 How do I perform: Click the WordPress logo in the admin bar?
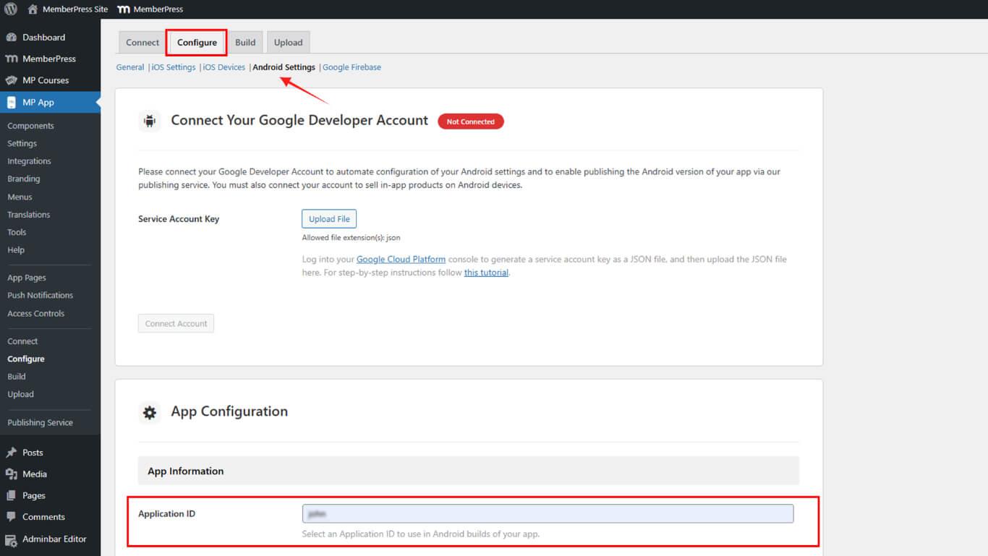[x=11, y=9]
